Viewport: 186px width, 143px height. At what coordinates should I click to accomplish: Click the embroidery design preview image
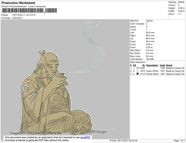(x=65, y=79)
